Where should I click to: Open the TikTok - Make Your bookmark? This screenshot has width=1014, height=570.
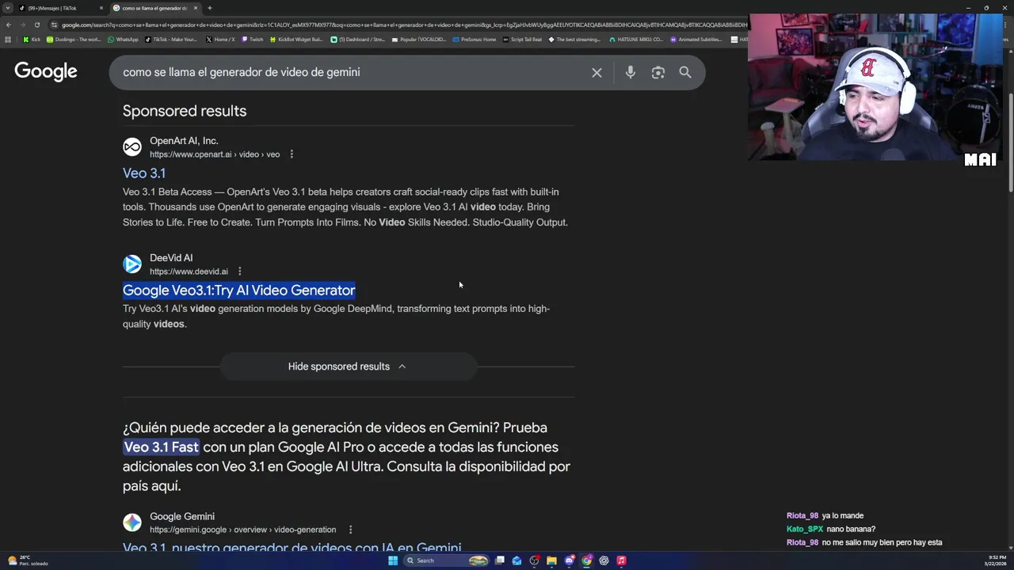pos(170,39)
